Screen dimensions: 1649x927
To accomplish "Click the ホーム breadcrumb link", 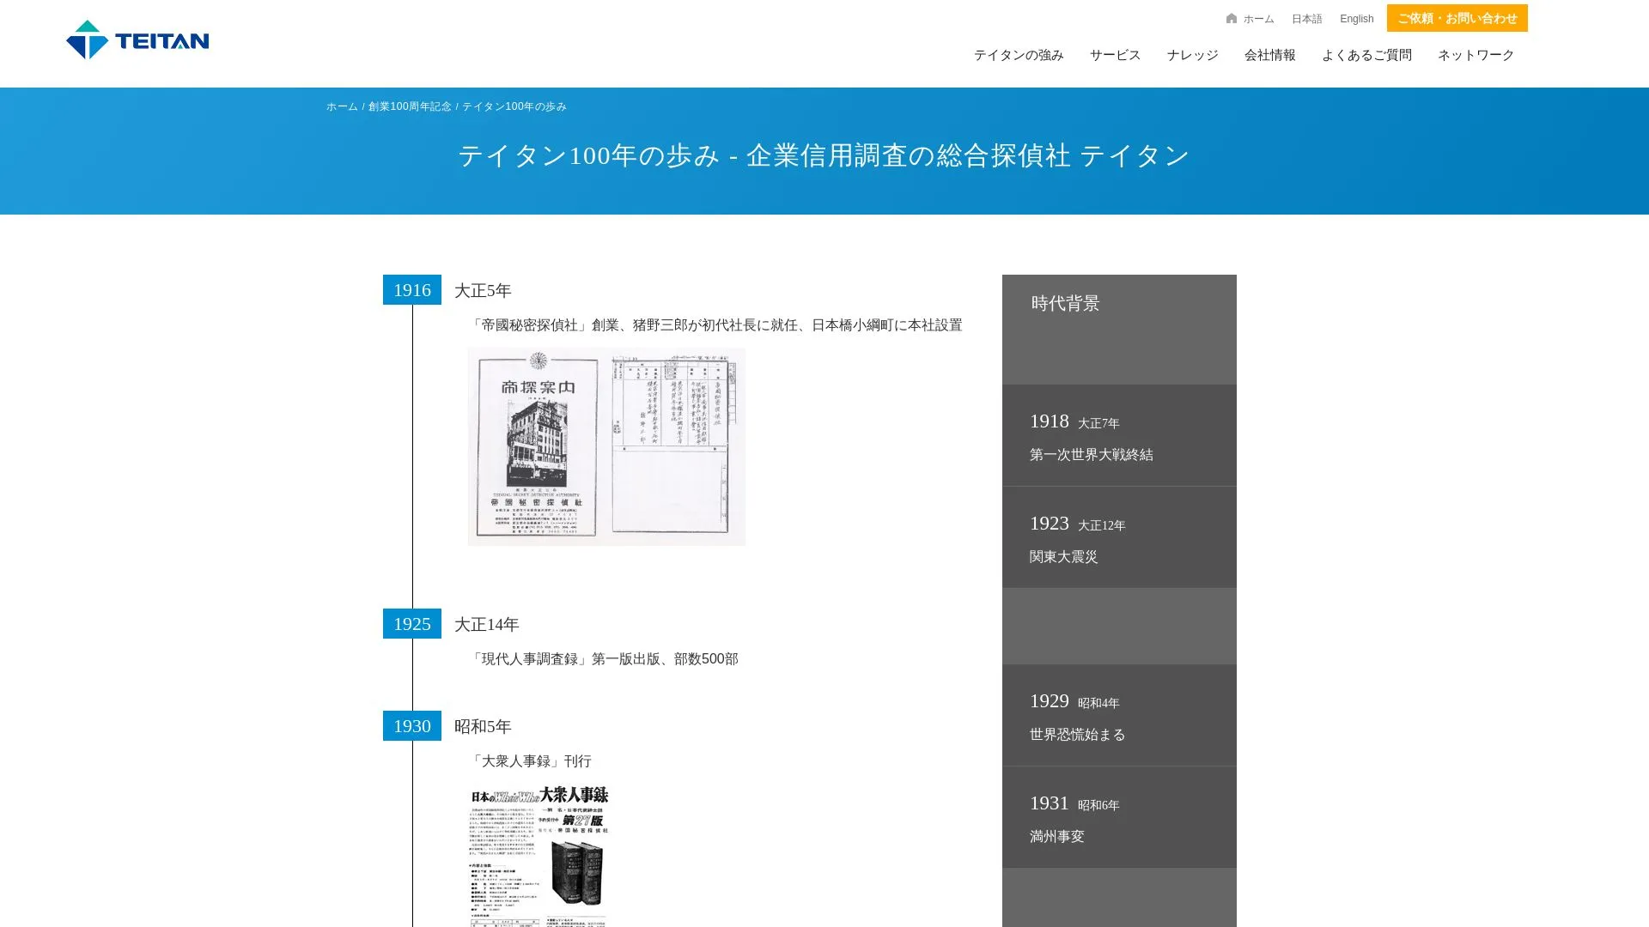I will 342,106.
